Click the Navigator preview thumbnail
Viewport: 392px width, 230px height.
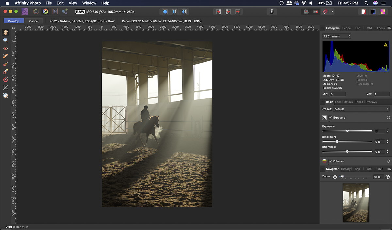(x=356, y=203)
